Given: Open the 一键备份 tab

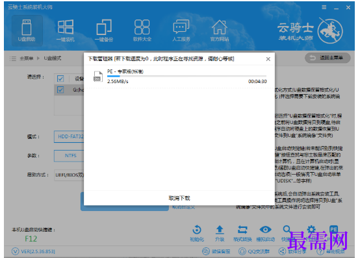Looking at the screenshot, I should [104, 31].
